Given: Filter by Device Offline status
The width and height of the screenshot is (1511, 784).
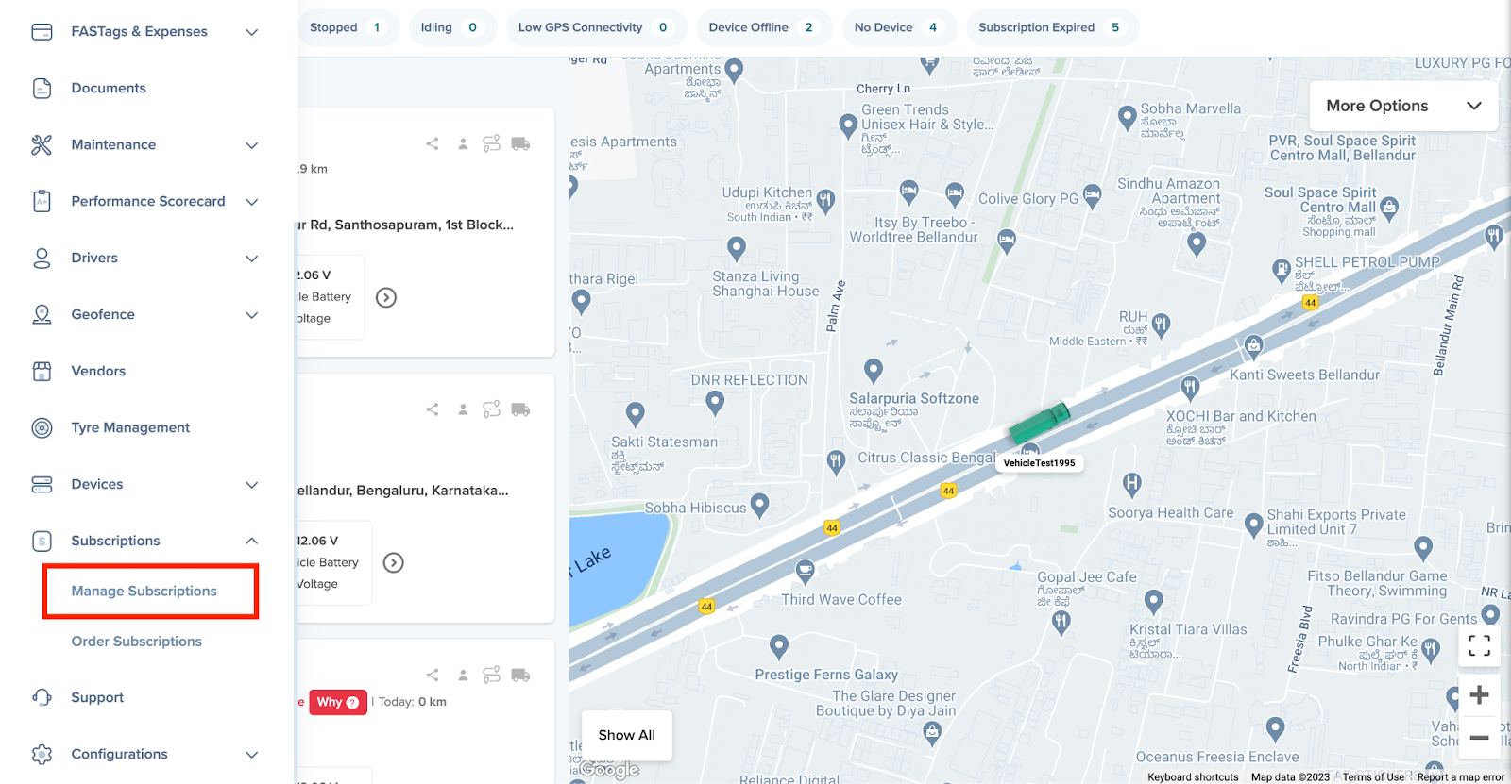Looking at the screenshot, I should [763, 27].
